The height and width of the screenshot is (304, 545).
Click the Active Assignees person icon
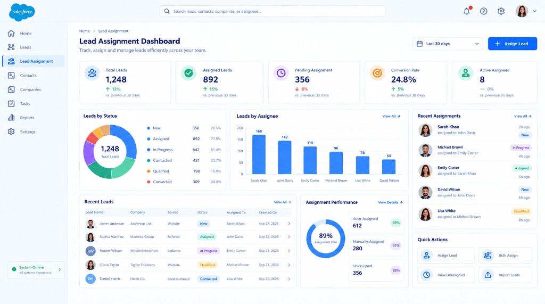pyautogui.click(x=465, y=73)
